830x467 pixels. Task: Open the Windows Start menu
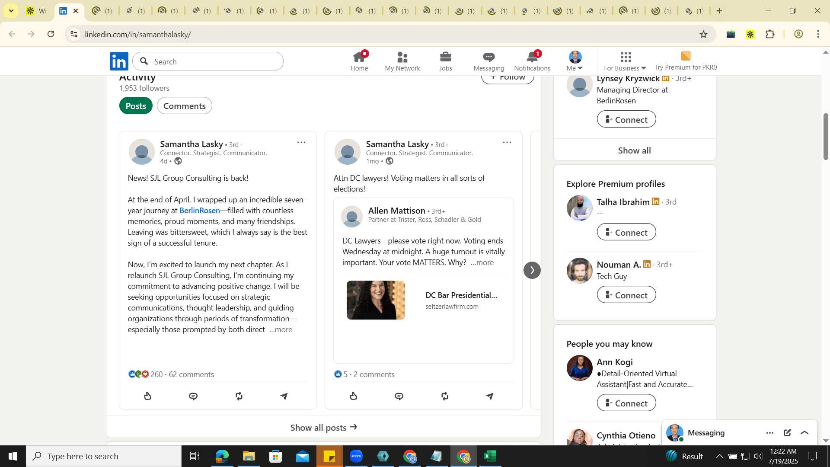13,456
